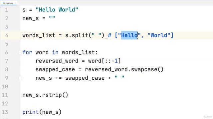Click the print keyword on line 13
Screen dimensions: 213x119
(31, 112)
